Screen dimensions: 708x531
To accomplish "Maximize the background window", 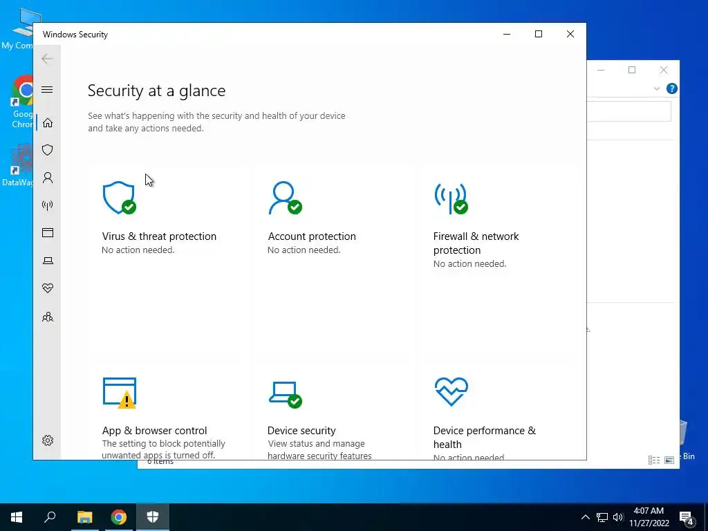I will [x=632, y=70].
